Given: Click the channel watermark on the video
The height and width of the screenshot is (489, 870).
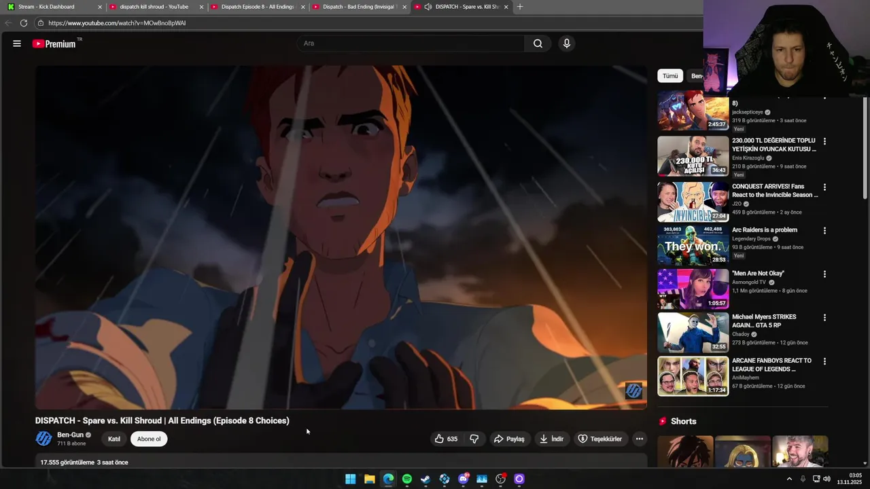Looking at the screenshot, I should [x=633, y=391].
